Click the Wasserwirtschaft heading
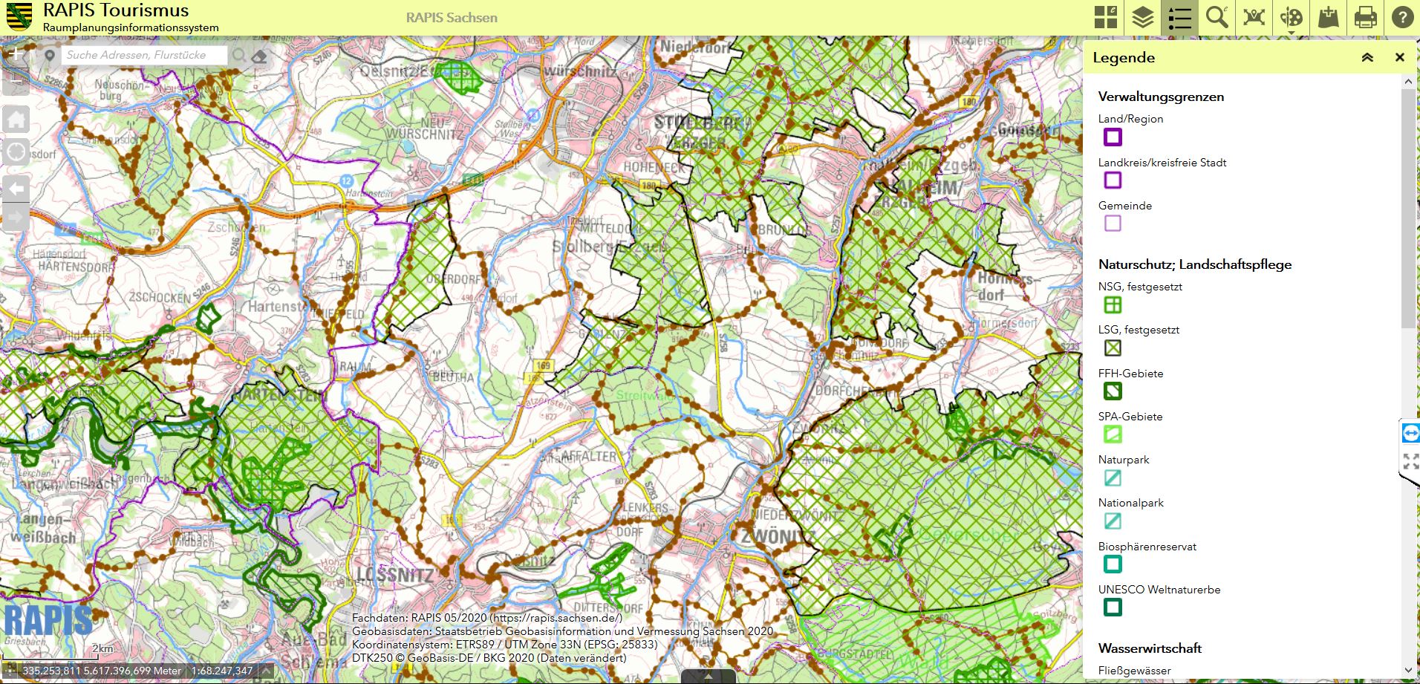 [x=1150, y=648]
